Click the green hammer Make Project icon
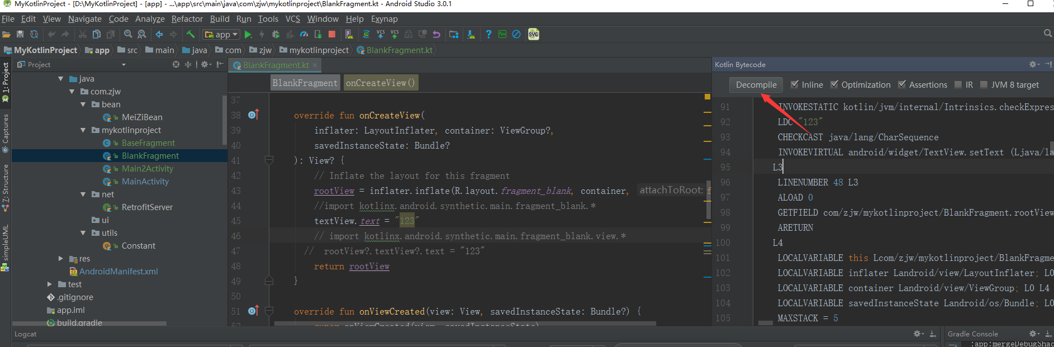 (x=191, y=34)
